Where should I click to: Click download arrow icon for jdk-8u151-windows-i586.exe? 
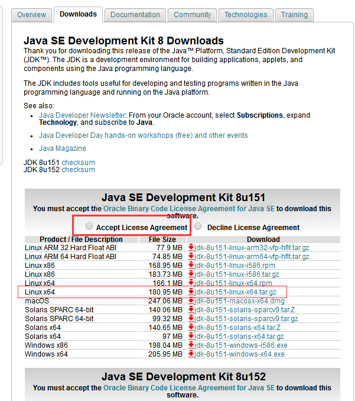[x=191, y=345]
